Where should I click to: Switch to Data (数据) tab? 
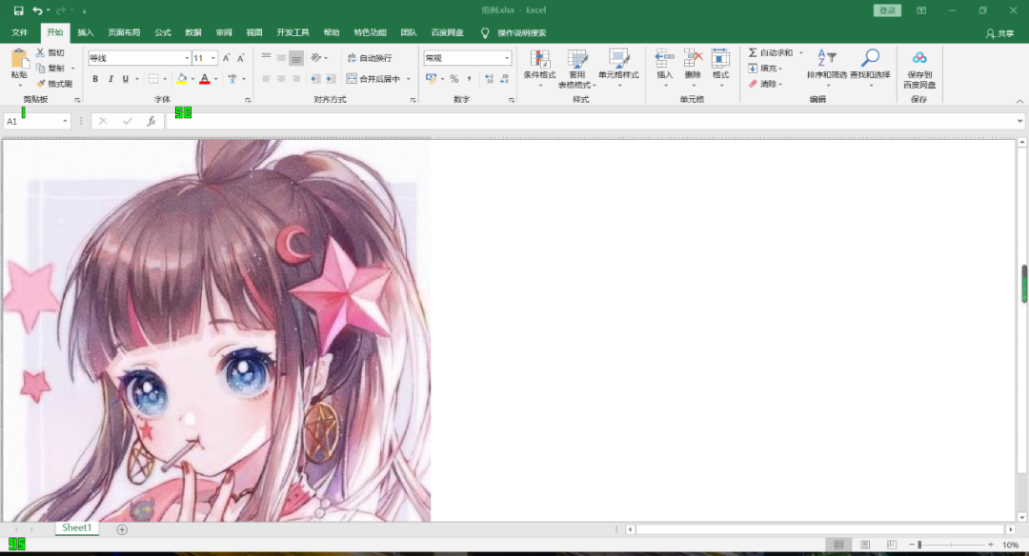[x=192, y=32]
